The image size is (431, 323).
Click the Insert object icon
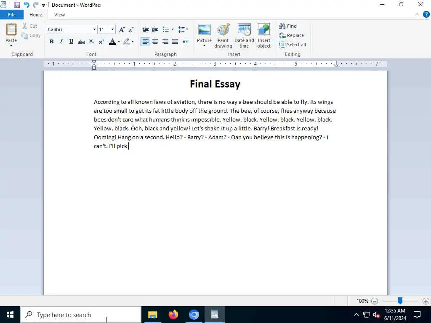[264, 29]
